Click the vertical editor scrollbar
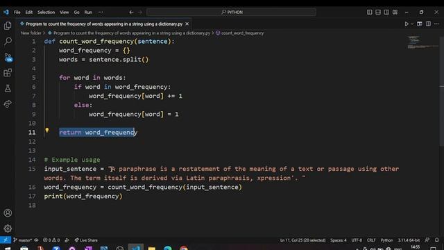The image size is (444, 250). (x=441, y=91)
